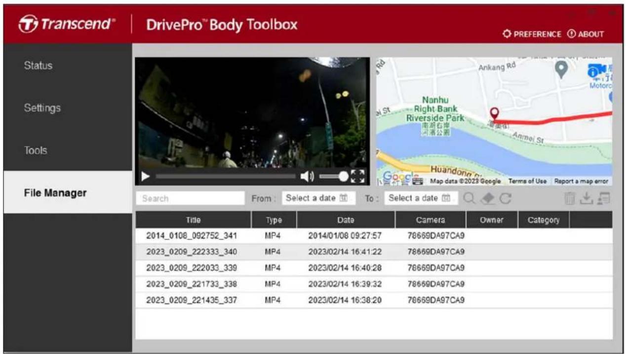Refresh the file list
This screenshot has width=626, height=354.
pos(506,198)
